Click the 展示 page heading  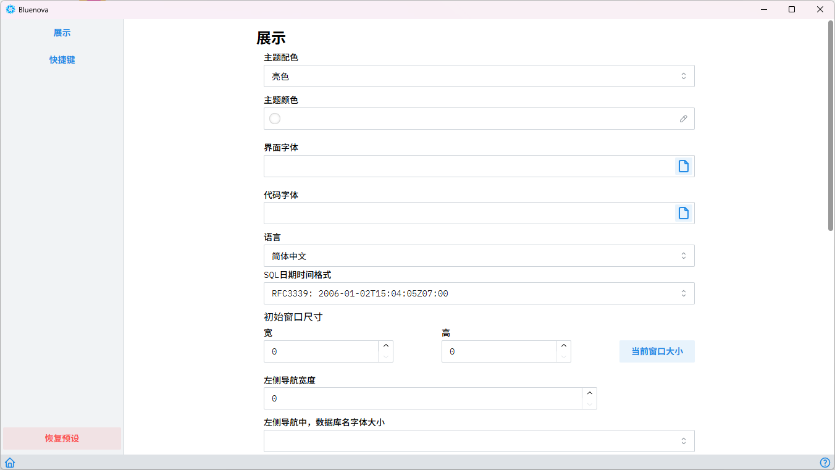click(271, 38)
